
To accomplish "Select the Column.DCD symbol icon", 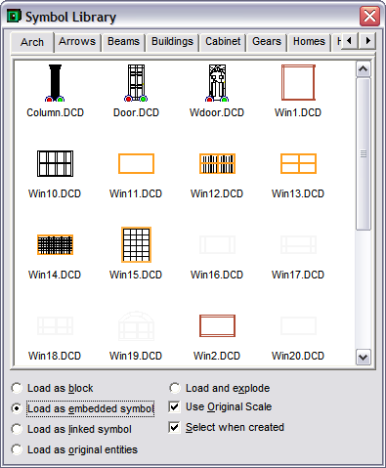I will [55, 83].
